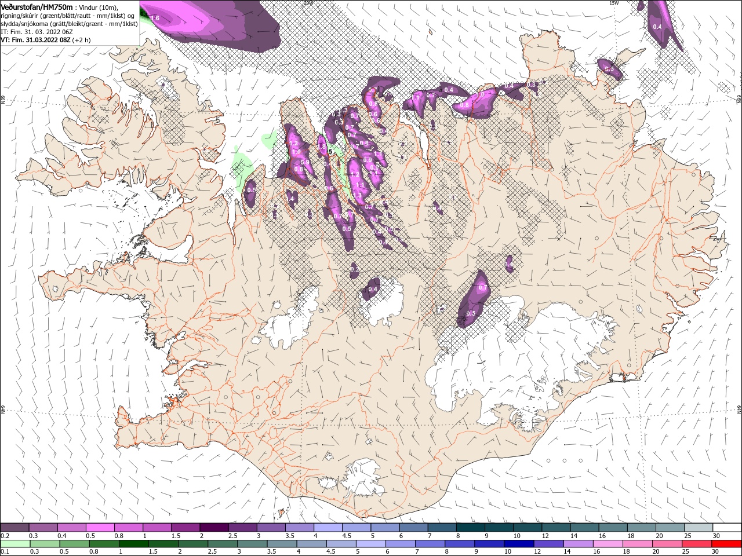Select the 0.8 swatch on the rain scale

coord(104,544)
